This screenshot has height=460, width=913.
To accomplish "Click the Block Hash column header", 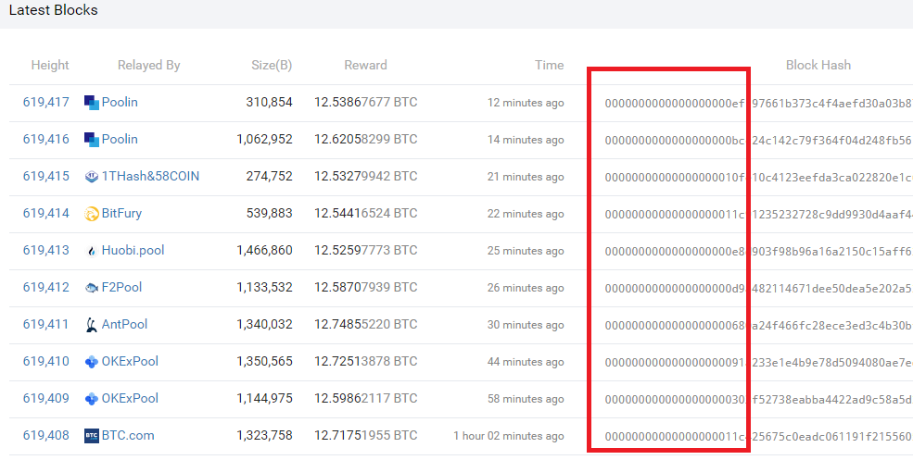I will [x=818, y=65].
